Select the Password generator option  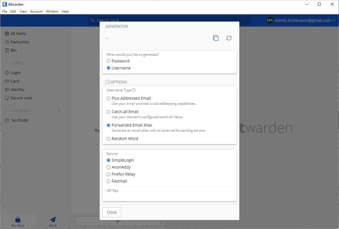point(108,61)
